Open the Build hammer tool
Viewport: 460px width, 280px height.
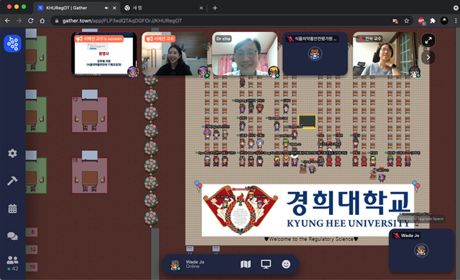pyautogui.click(x=12, y=181)
